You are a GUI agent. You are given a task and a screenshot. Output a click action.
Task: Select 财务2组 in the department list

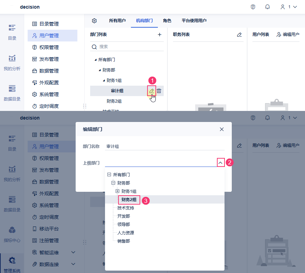click(x=114, y=101)
